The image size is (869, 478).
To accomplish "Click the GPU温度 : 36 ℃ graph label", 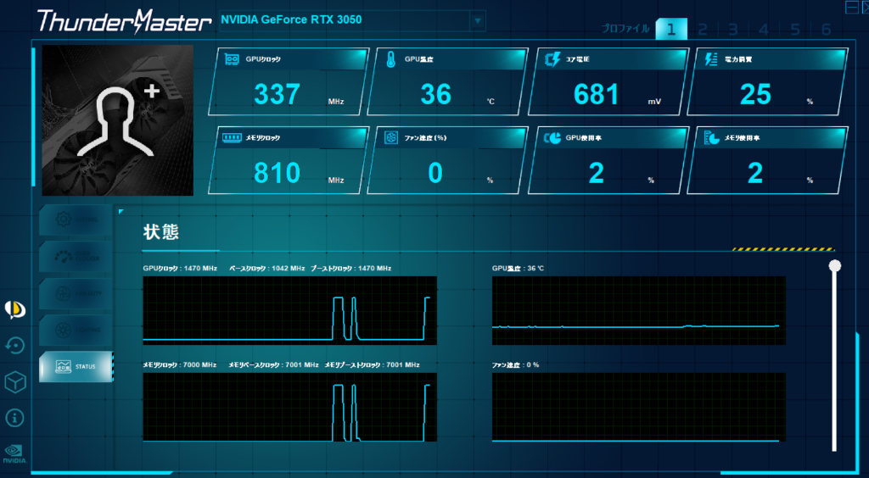I will coord(519,269).
